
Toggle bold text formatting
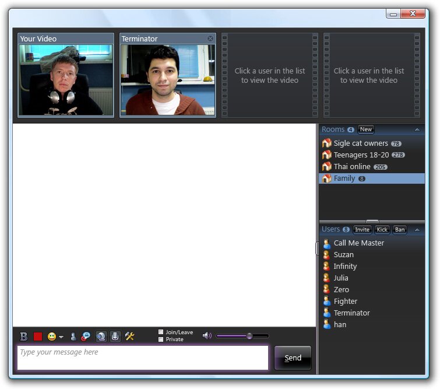point(24,336)
